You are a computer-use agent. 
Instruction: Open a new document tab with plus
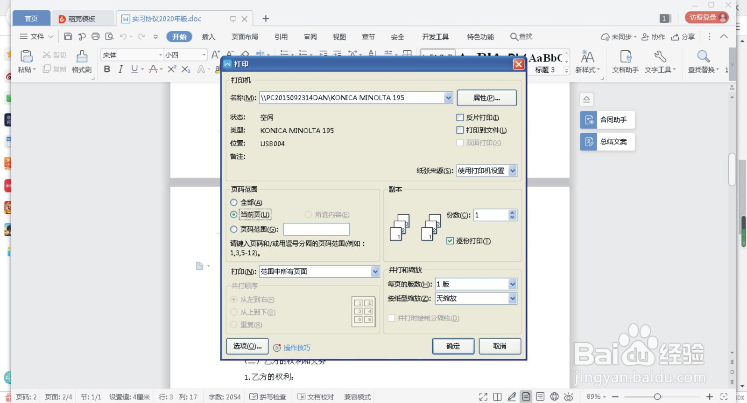[x=266, y=19]
